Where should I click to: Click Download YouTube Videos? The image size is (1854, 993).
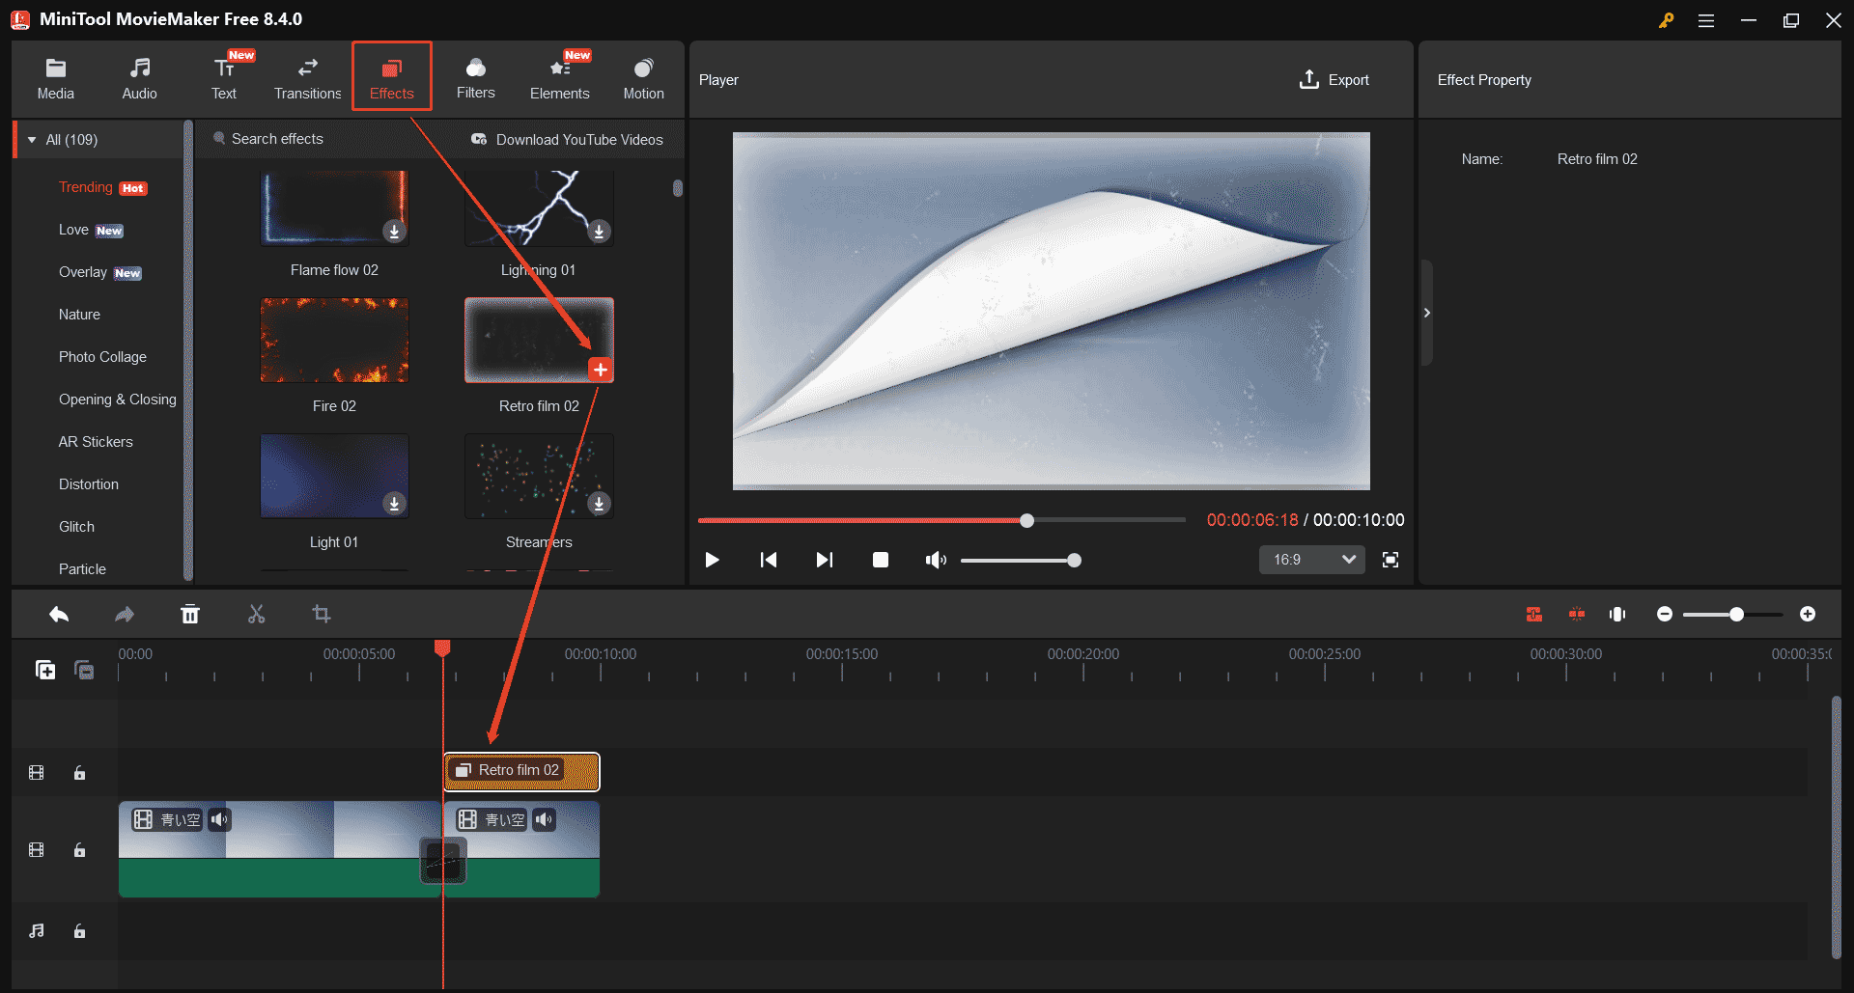click(x=568, y=139)
